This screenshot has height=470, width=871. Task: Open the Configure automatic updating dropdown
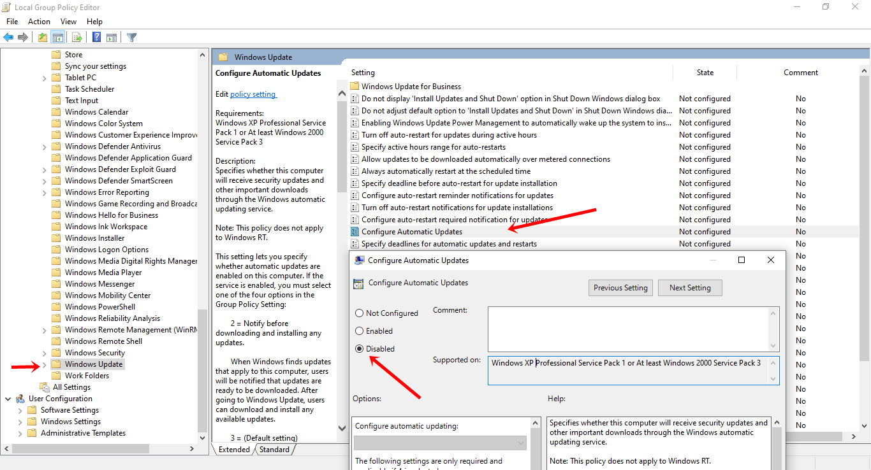tap(440, 443)
